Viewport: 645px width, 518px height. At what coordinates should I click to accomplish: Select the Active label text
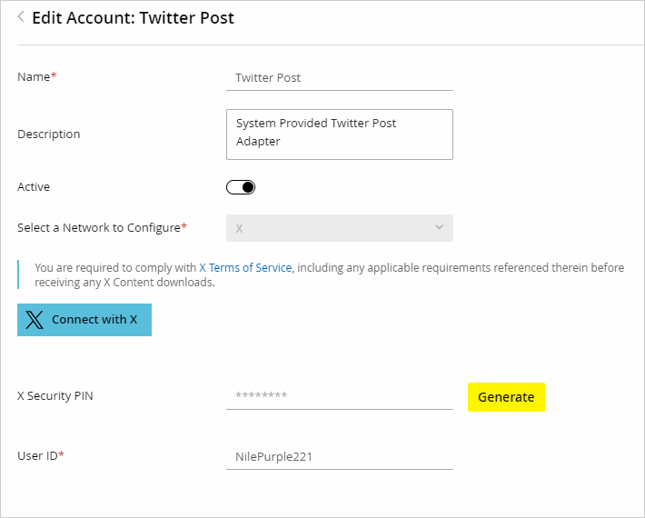click(34, 187)
